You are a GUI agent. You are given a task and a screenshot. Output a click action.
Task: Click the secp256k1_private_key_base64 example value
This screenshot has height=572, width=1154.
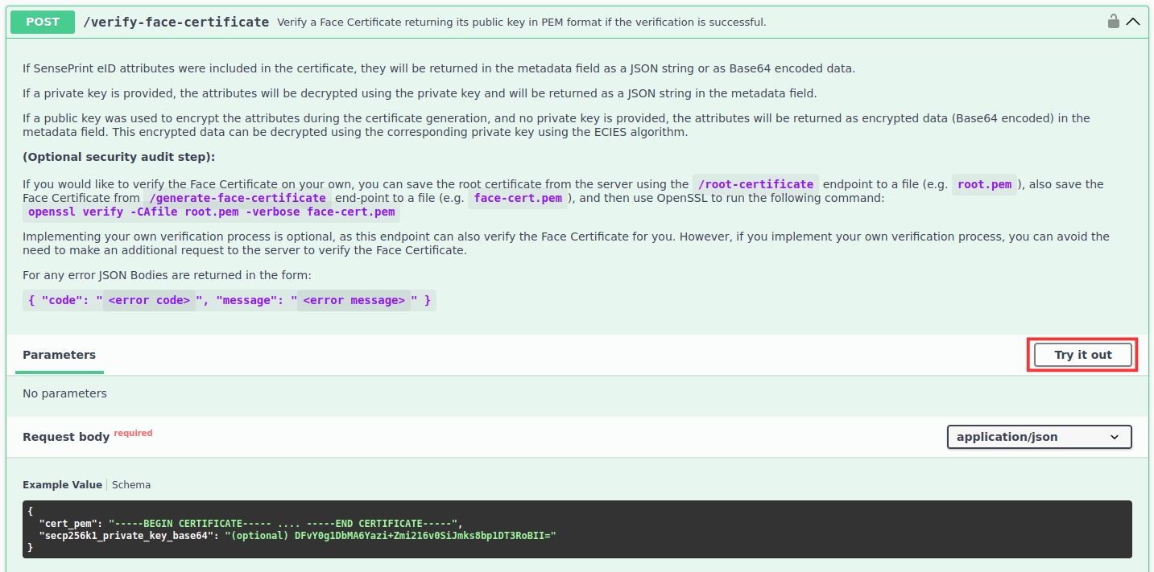click(x=391, y=535)
